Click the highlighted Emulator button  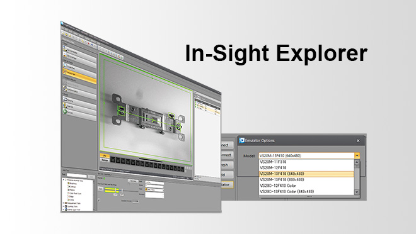pyautogui.click(x=228, y=185)
